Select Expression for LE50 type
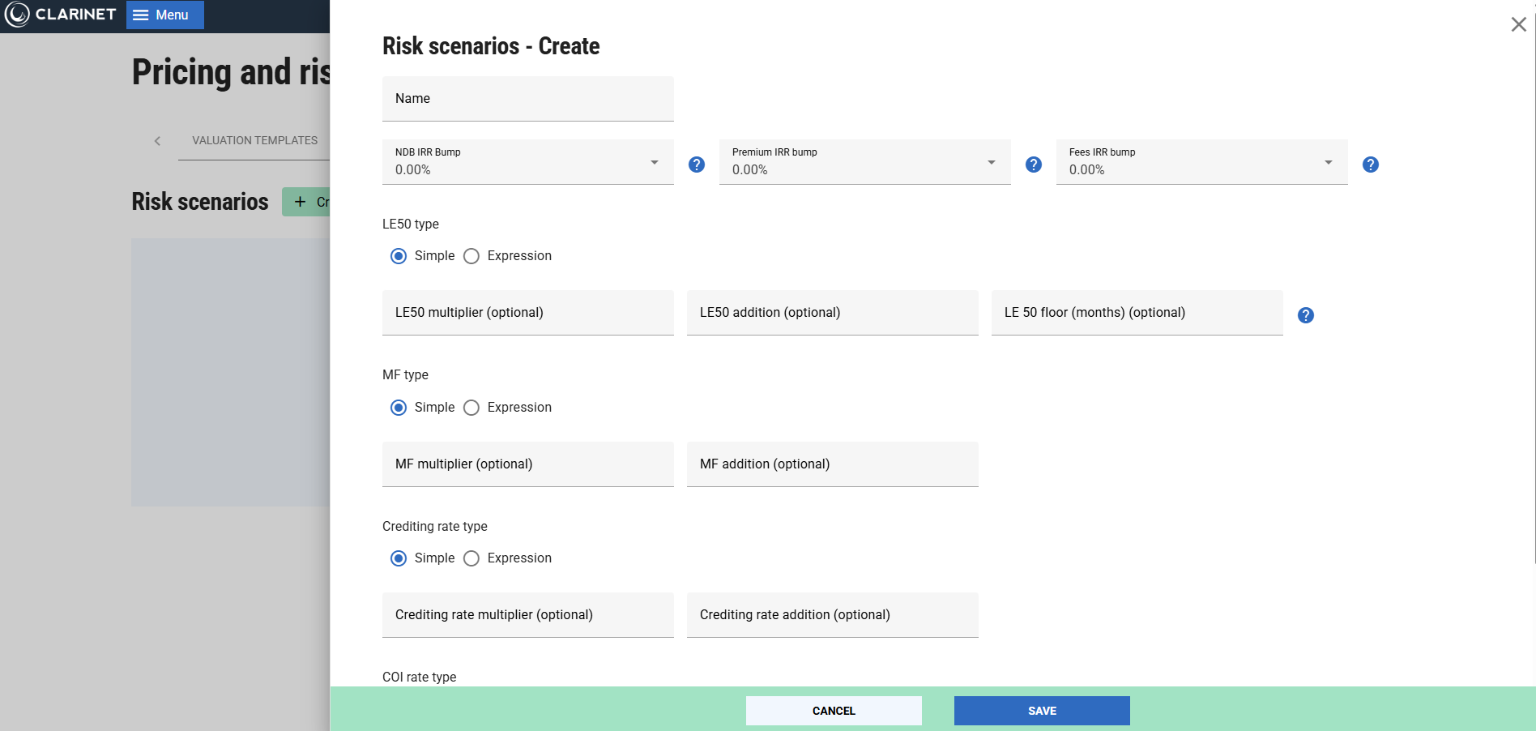Image resolution: width=1536 pixels, height=731 pixels. point(471,256)
